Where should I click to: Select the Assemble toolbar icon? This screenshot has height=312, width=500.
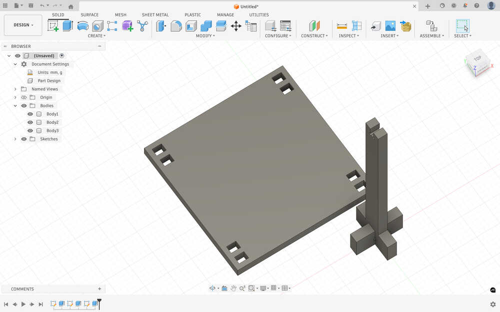(432, 26)
